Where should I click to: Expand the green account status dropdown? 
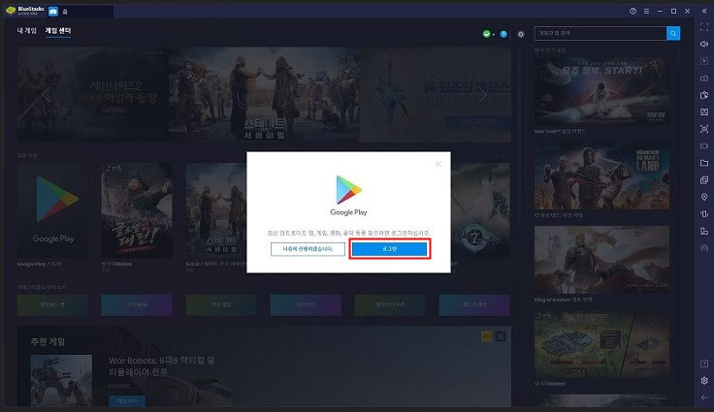click(488, 34)
